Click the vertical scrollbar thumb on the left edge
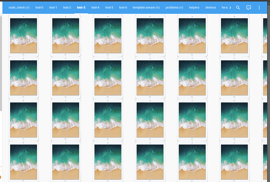This screenshot has width=270, height=182. (1, 64)
